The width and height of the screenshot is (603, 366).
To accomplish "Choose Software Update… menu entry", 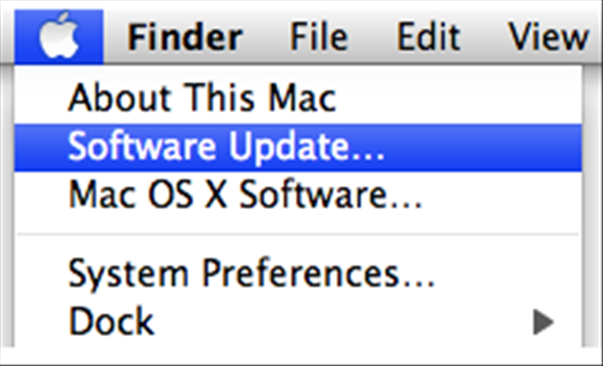I will click(x=298, y=147).
